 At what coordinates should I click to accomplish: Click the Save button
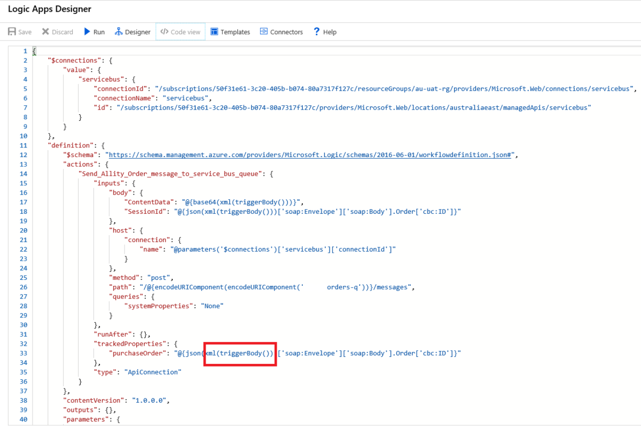click(19, 32)
